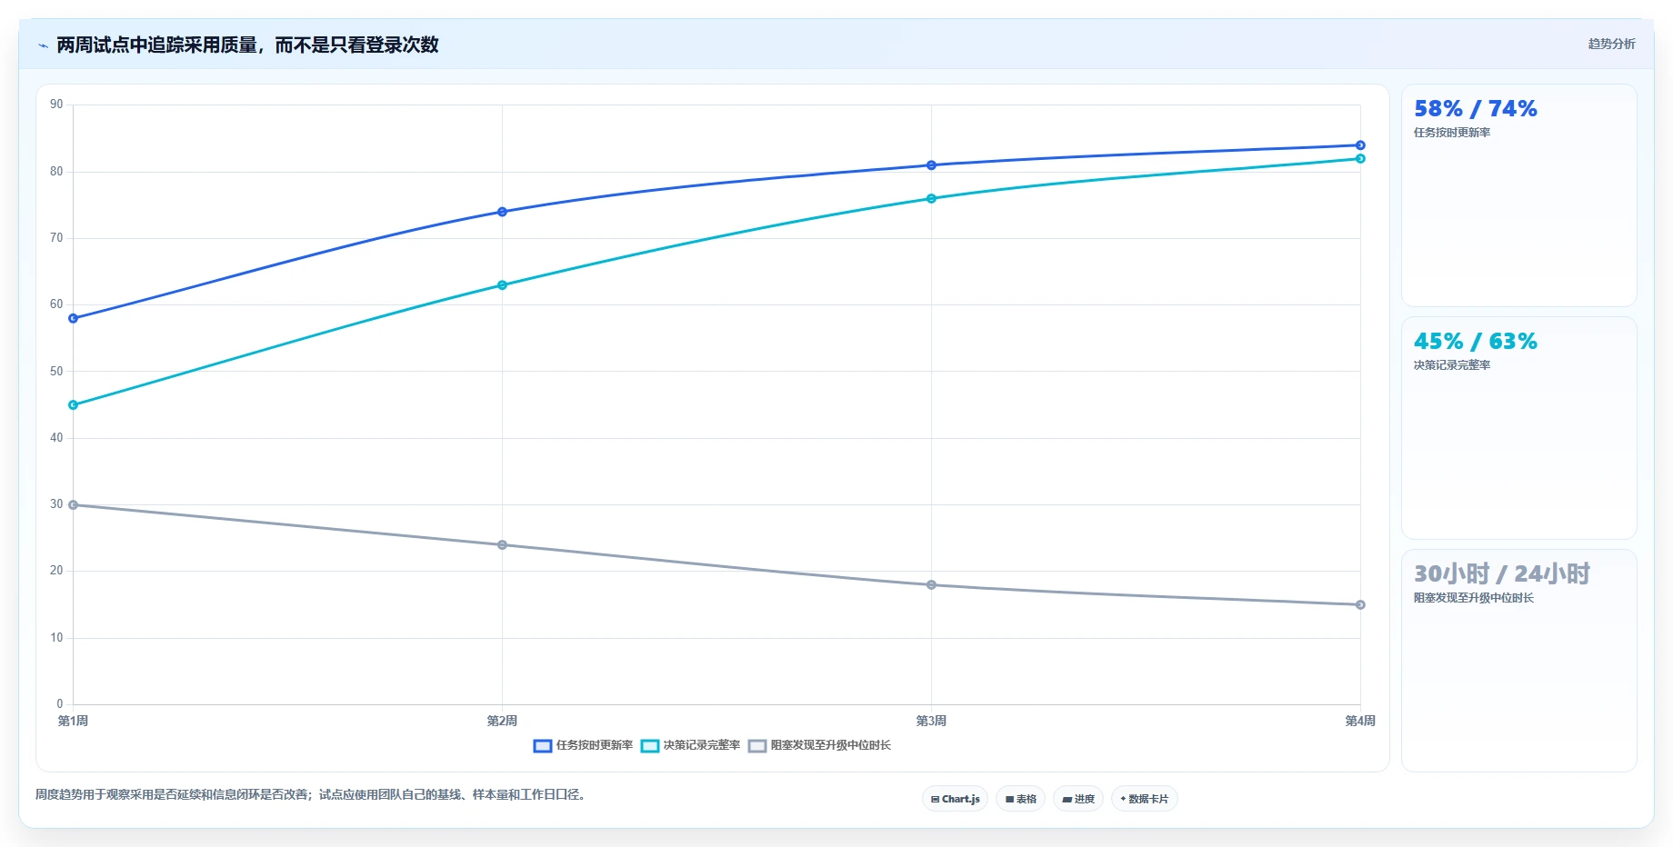Click the 趋势分析 tag in the header
The height and width of the screenshot is (847, 1673).
[1611, 44]
